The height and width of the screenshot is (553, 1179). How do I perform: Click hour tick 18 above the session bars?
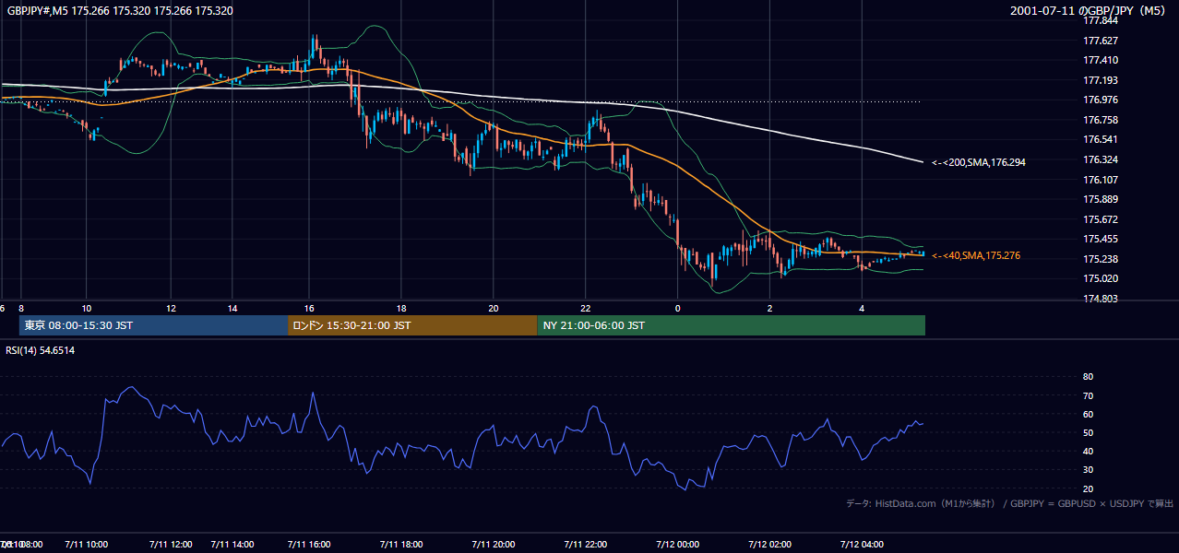[401, 308]
